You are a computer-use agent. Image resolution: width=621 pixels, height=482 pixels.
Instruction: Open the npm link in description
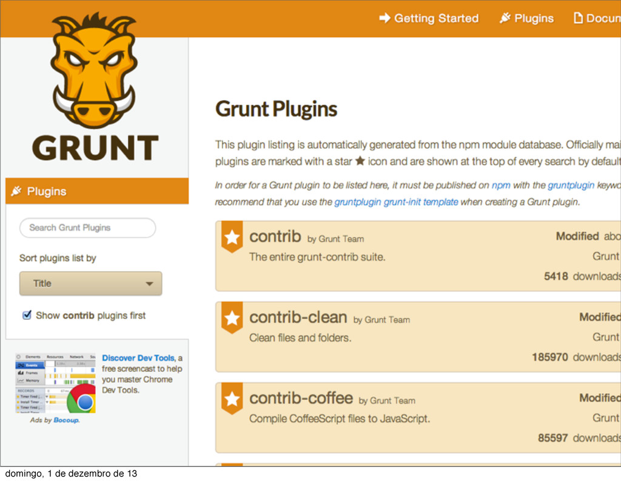pyautogui.click(x=500, y=186)
